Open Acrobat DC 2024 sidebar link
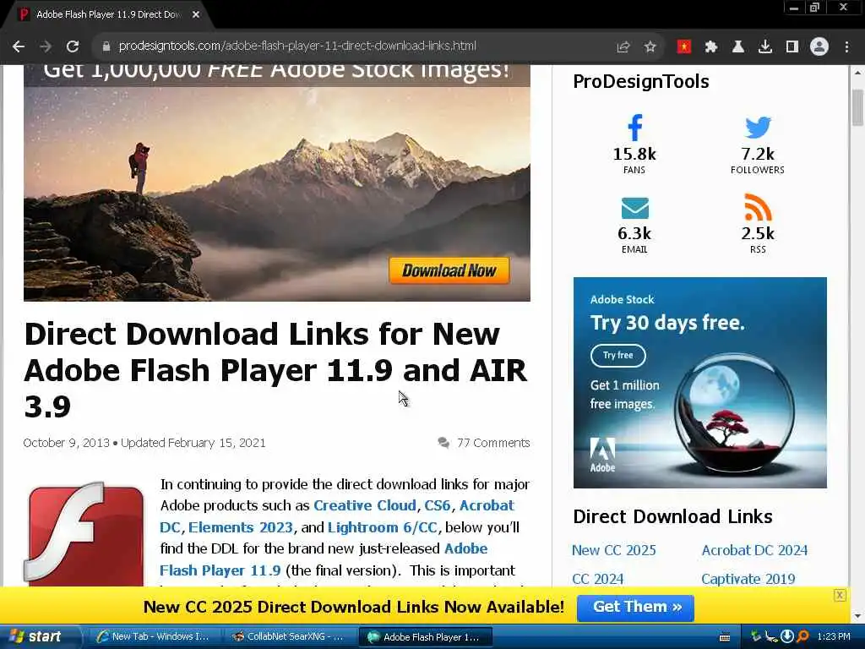The height and width of the screenshot is (649, 865). point(754,550)
